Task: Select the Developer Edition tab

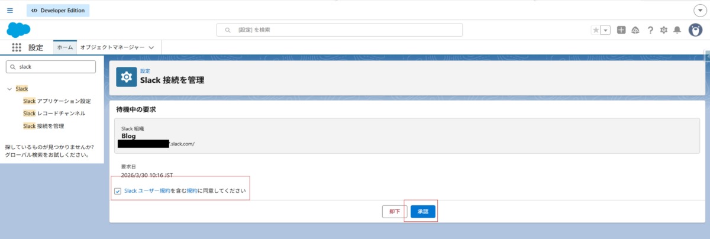Action: tap(58, 11)
